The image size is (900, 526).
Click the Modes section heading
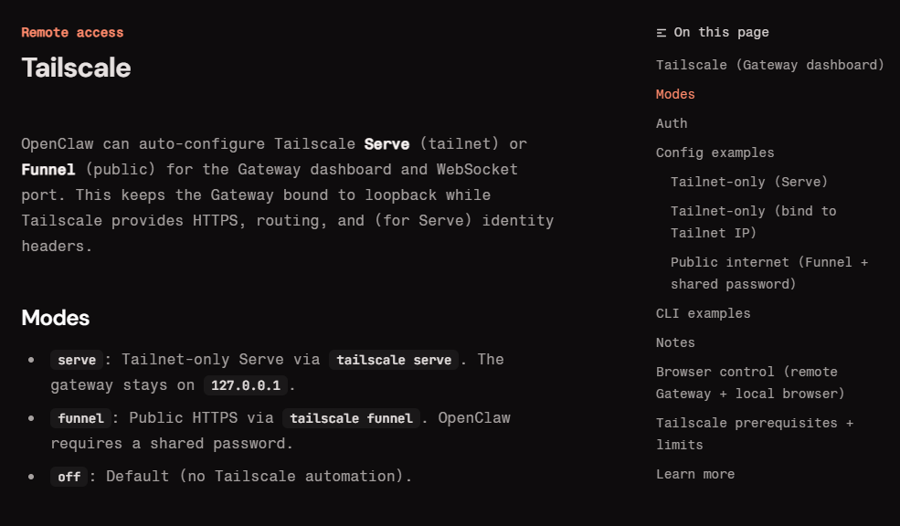(56, 318)
